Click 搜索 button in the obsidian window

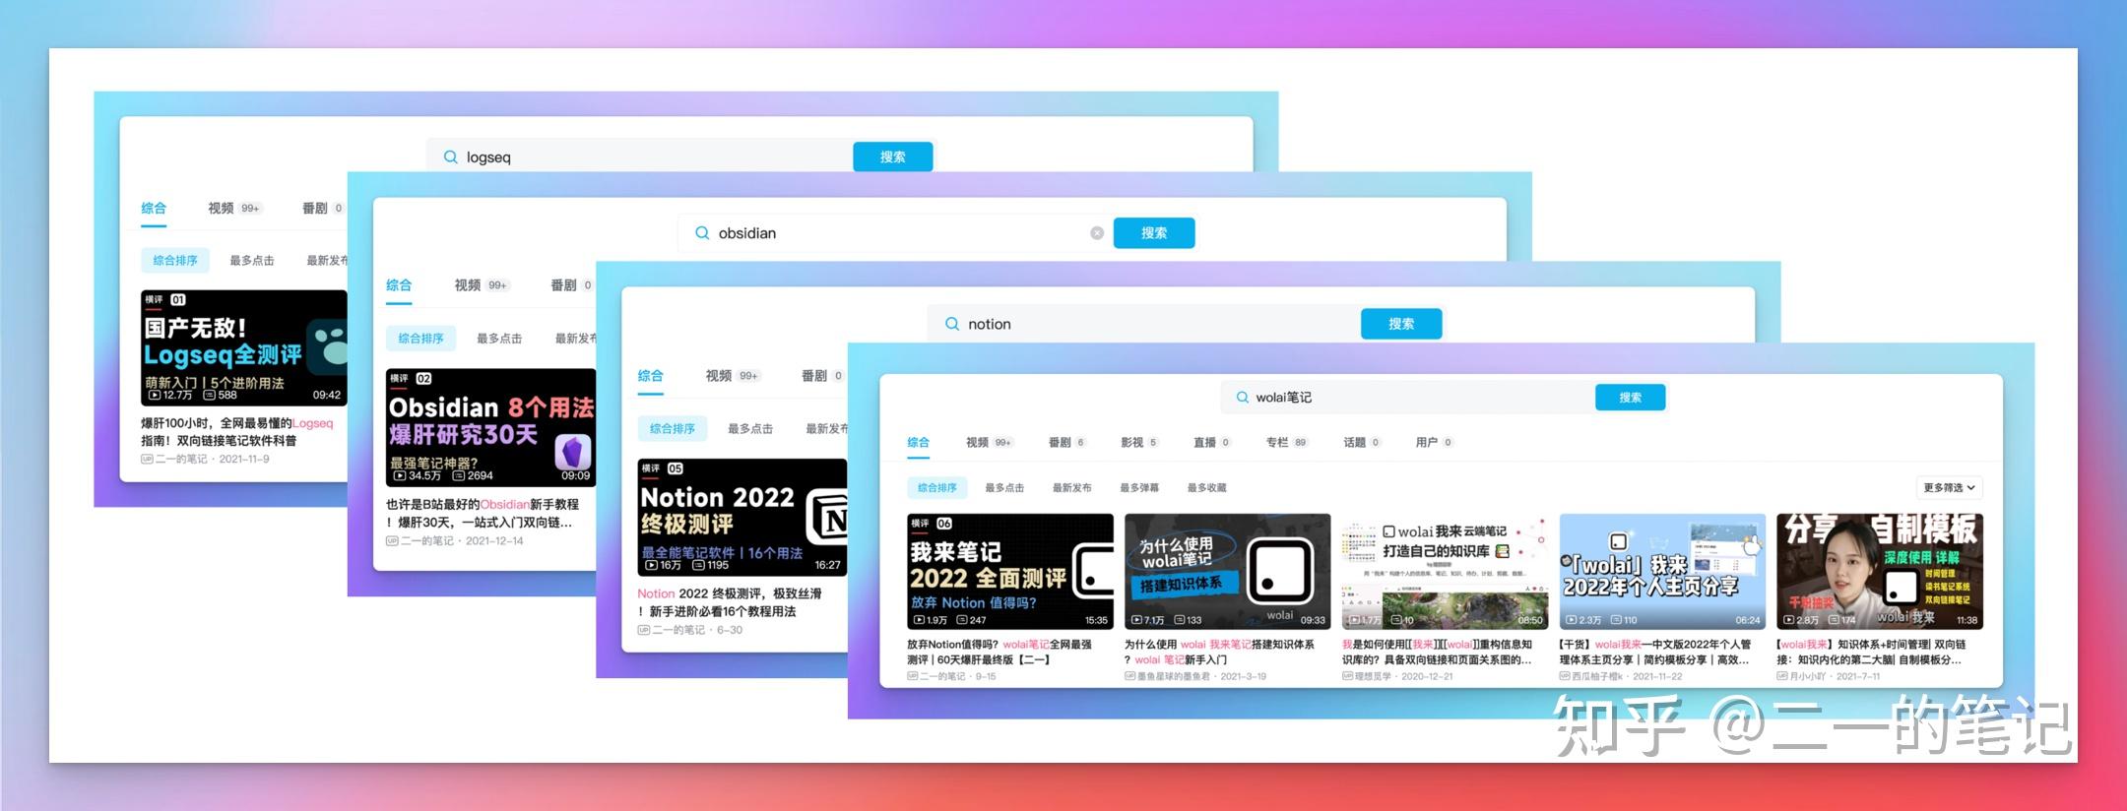tap(1154, 233)
